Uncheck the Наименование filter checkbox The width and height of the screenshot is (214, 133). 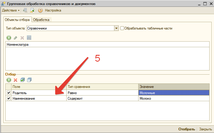click(9, 98)
